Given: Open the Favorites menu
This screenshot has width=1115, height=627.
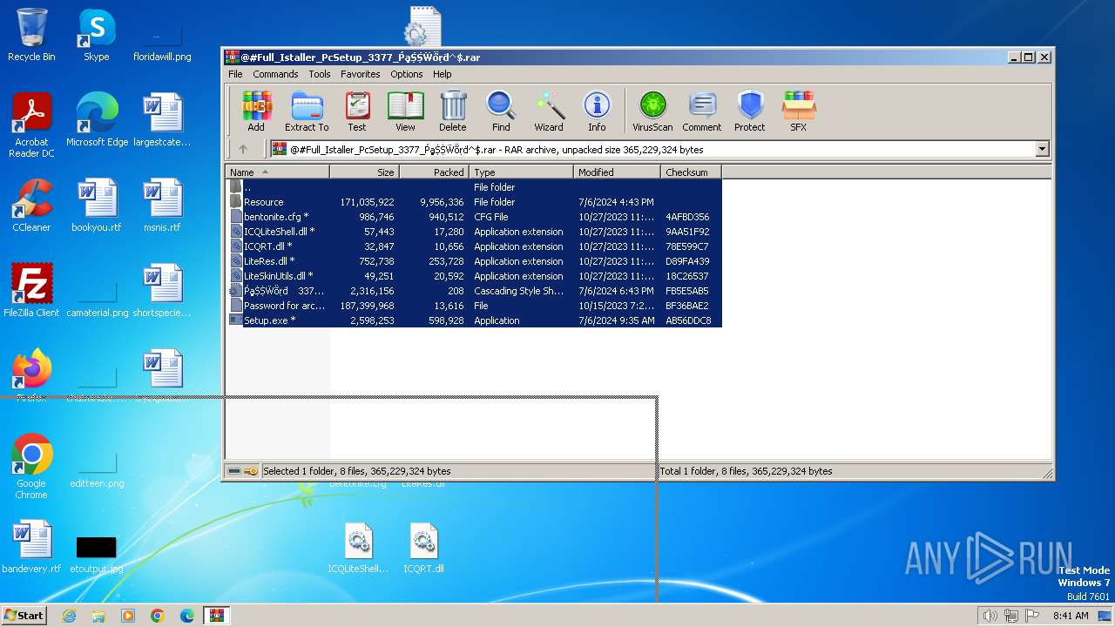Looking at the screenshot, I should [360, 74].
